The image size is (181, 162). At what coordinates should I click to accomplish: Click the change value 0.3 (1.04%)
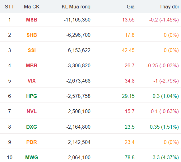166,96
